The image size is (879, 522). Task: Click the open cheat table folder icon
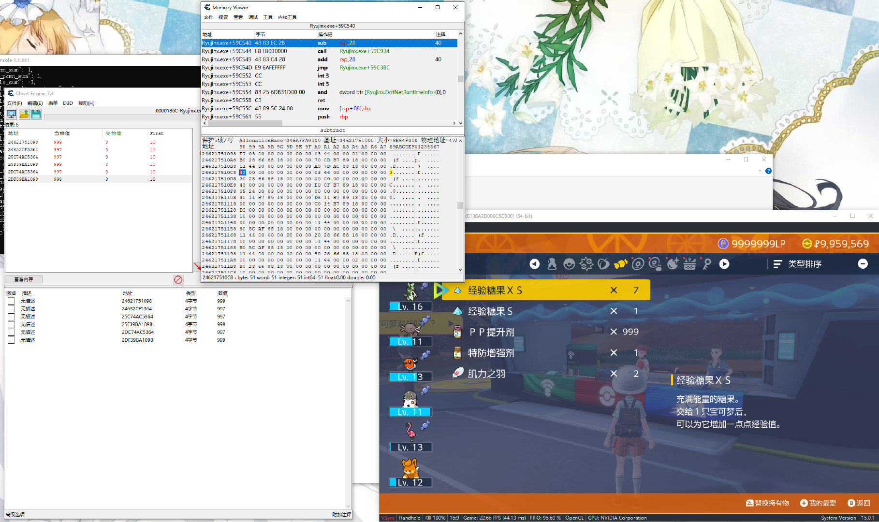24,114
